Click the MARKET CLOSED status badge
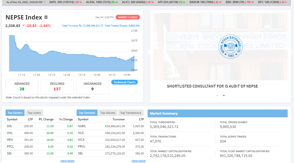Image resolution: width=294 pixels, height=163 pixels. point(128,17)
